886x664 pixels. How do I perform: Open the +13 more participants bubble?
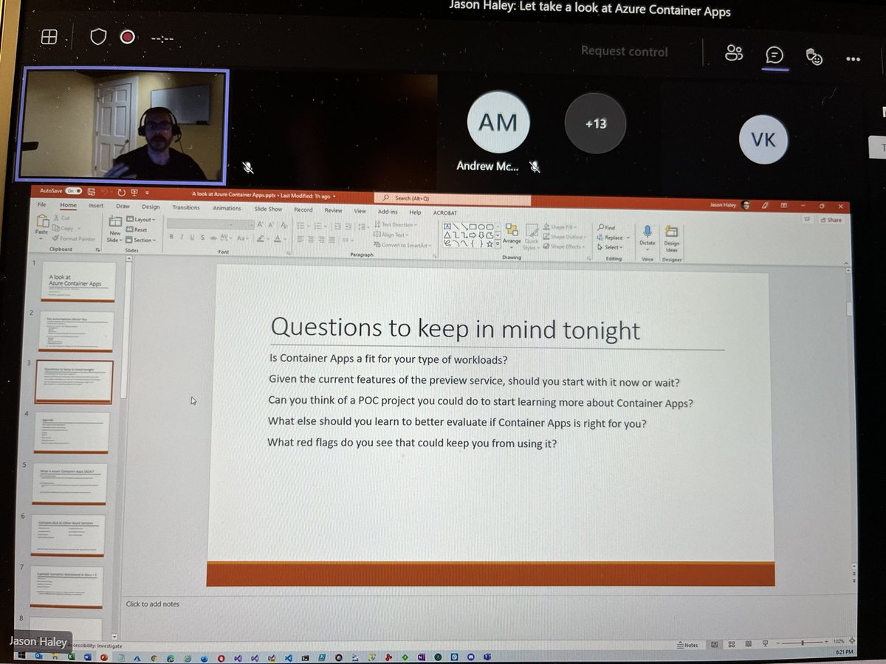click(x=595, y=123)
